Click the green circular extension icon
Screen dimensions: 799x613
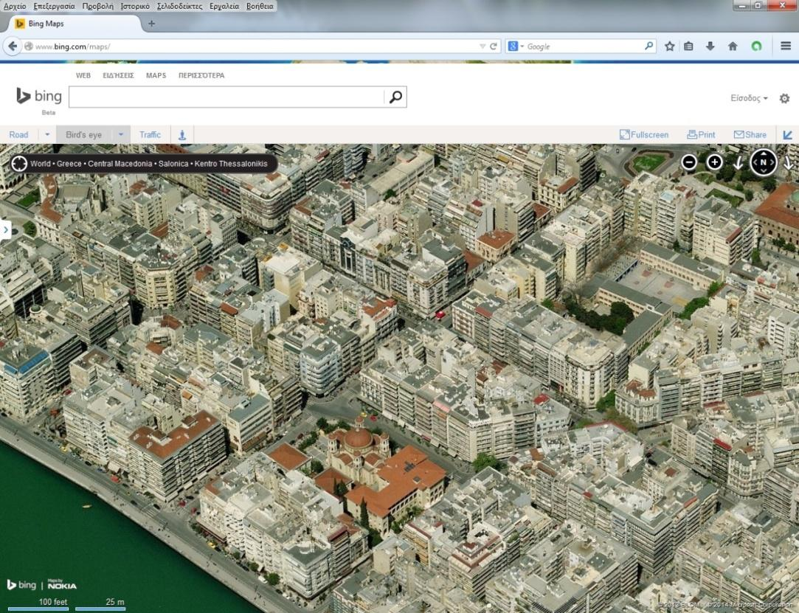click(x=756, y=46)
